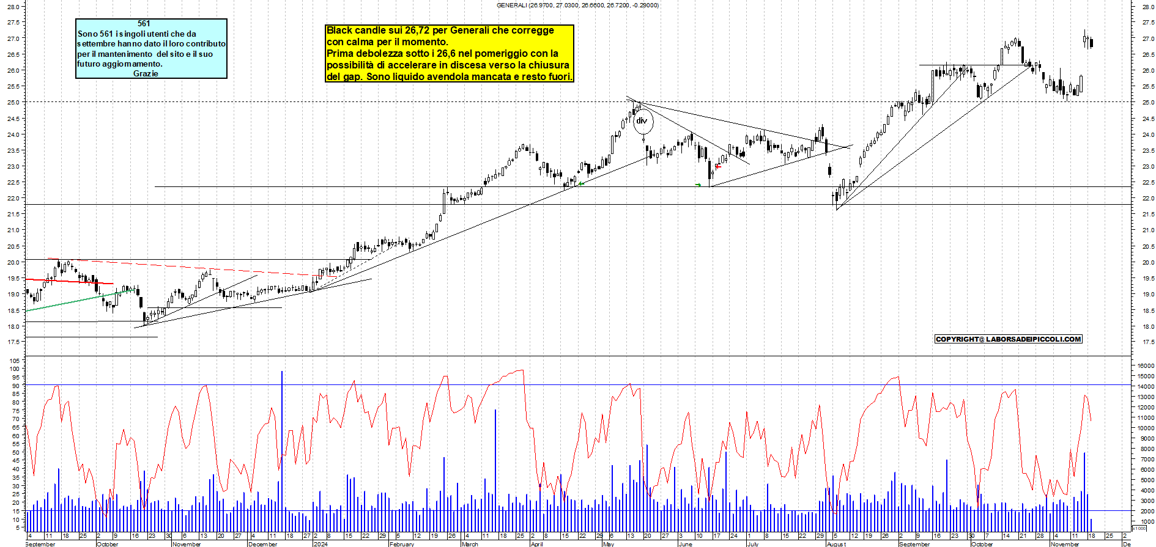1156x547 pixels.
Task: Click the "July" month label
Action: click(753, 544)
